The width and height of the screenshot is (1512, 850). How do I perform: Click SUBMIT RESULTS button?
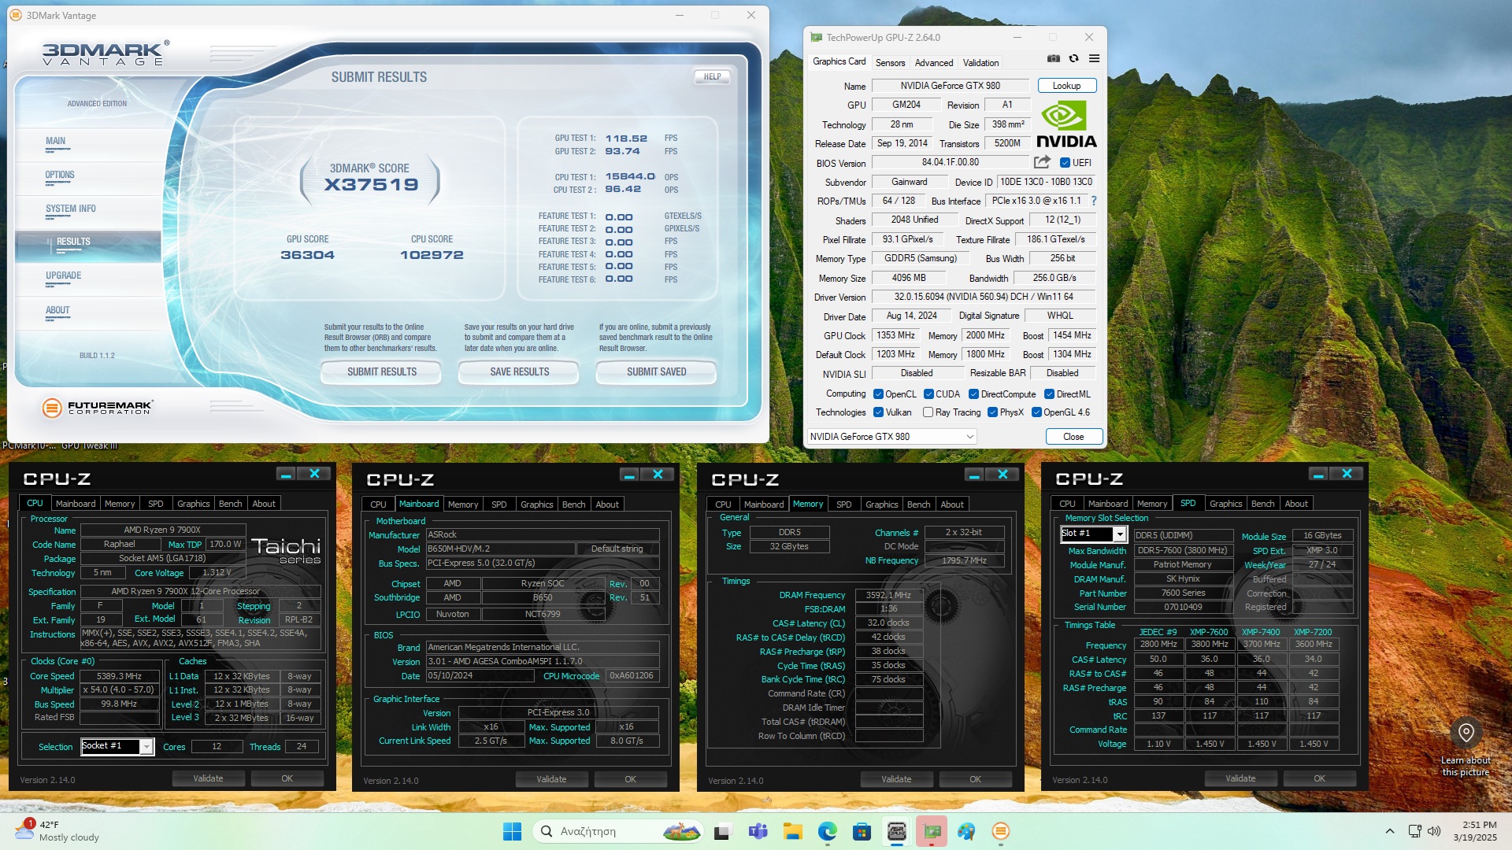coord(382,372)
